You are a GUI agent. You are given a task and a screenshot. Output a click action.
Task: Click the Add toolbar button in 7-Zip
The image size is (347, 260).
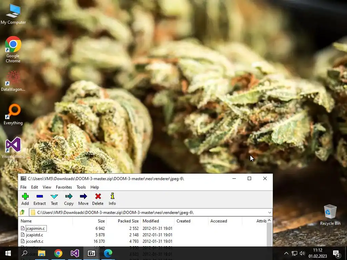click(25, 199)
